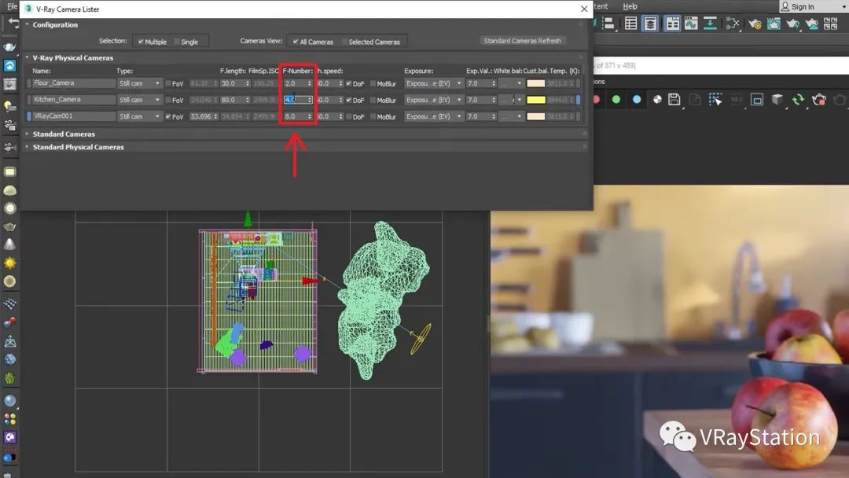Enable DoF for VRayCam001
Screen dimensions: 849x478
coord(350,116)
